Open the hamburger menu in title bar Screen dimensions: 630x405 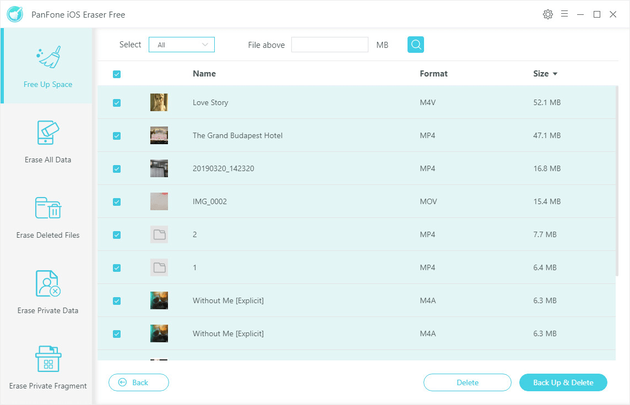coord(564,14)
